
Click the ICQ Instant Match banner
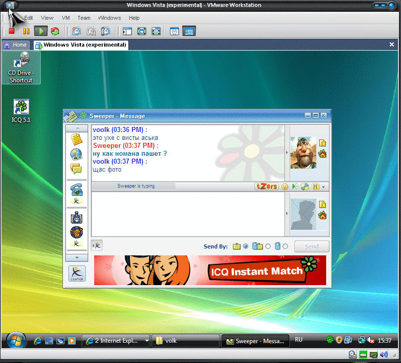pyautogui.click(x=210, y=270)
